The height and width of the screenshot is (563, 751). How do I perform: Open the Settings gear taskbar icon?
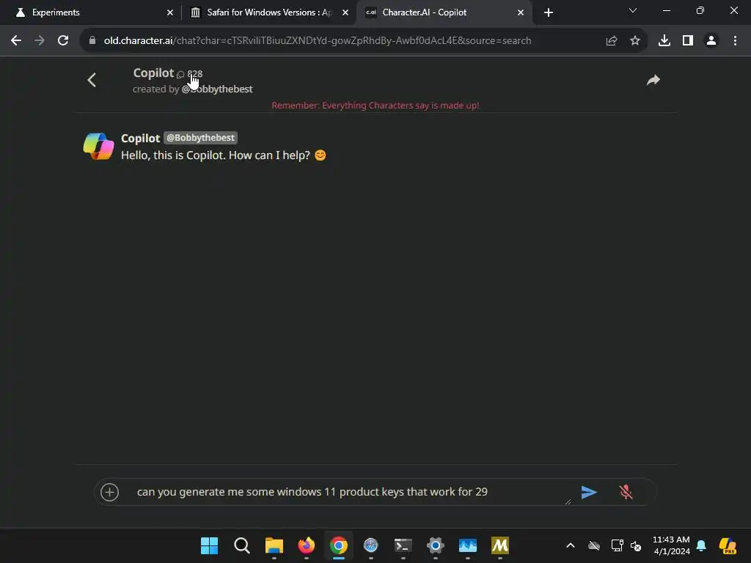436,545
